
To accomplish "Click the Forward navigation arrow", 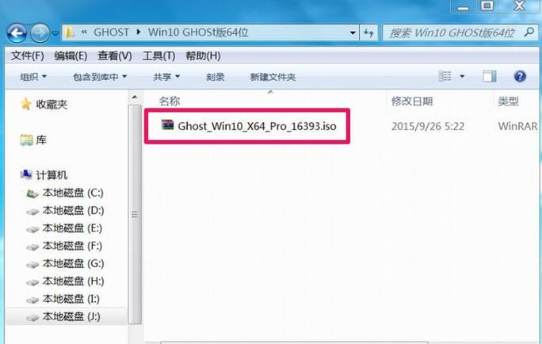I will pyautogui.click(x=40, y=33).
